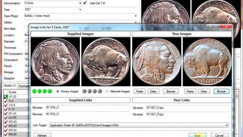
Task: Click first green Primary Images indicator dot
Action: 34,91
